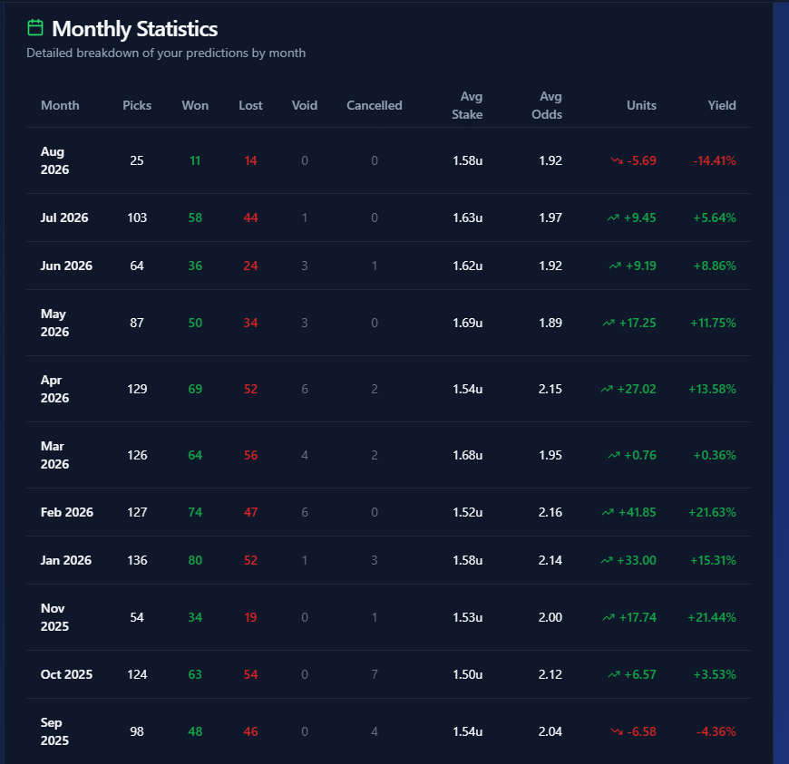Click the upward trend icon in Mar 2026 row
This screenshot has width=789, height=764.
614,455
